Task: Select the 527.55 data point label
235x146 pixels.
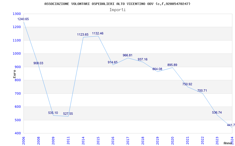Action: (x=68, y=114)
